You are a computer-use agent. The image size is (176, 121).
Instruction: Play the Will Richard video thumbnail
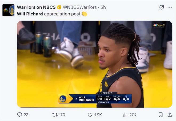click(94, 64)
